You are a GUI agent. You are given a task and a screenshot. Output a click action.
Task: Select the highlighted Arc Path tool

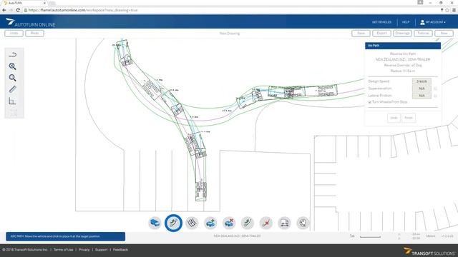pyautogui.click(x=173, y=223)
